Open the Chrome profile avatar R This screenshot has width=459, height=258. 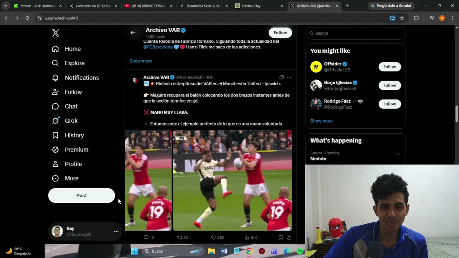point(442,18)
